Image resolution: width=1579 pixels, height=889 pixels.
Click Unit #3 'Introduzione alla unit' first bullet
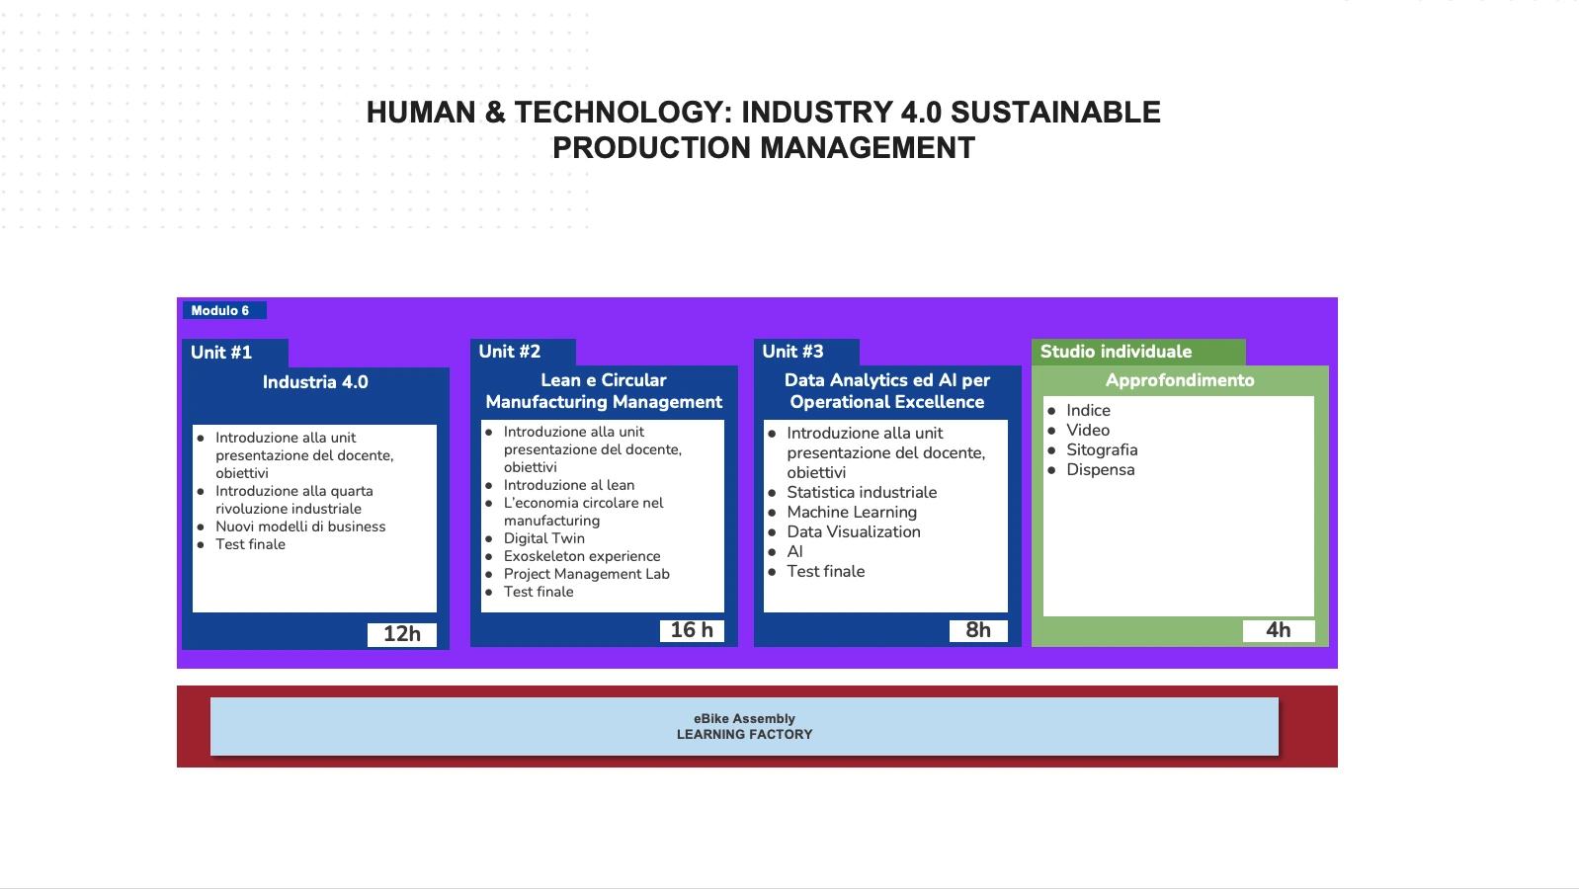886,452
